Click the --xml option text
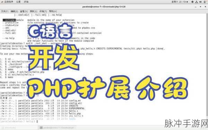This screenshot has width=208, height=130. click(6, 28)
